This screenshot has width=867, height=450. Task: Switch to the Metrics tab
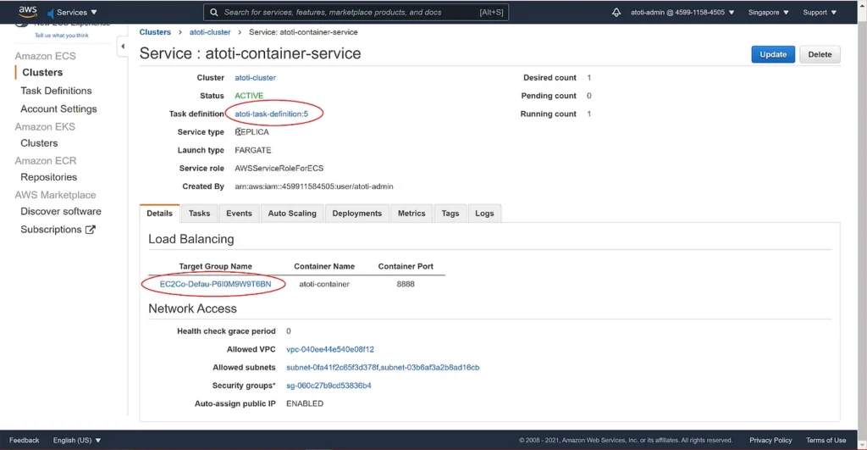(411, 213)
